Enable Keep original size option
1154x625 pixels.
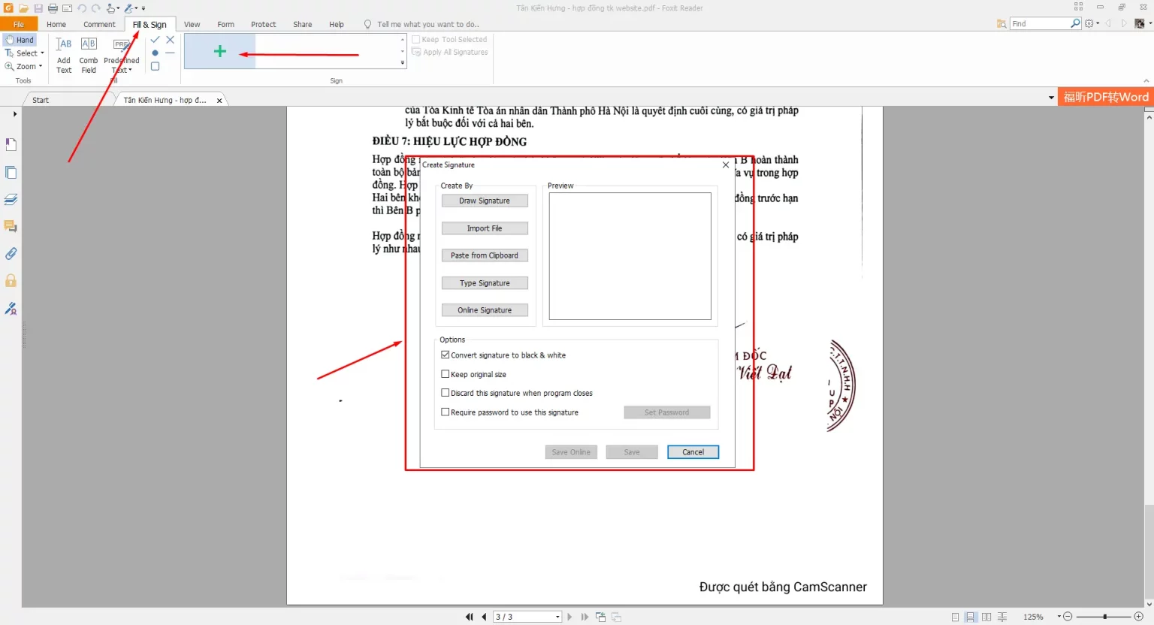coord(446,374)
